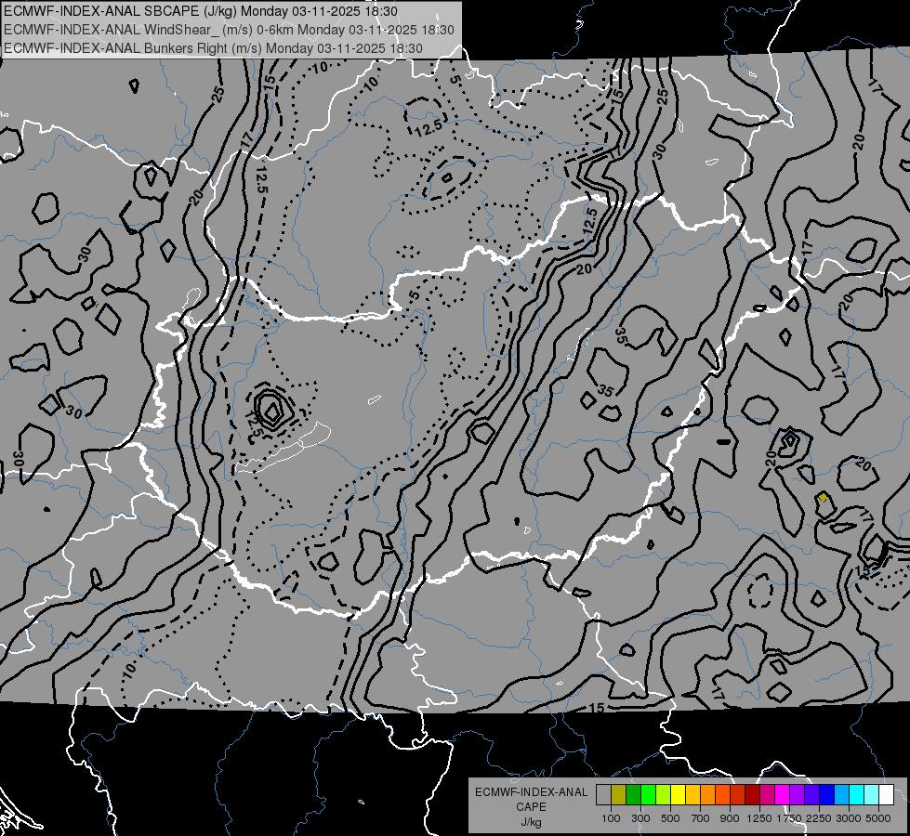The width and height of the screenshot is (910, 836).
Task: Click the 12.5 label at top center
Action: tap(429, 127)
